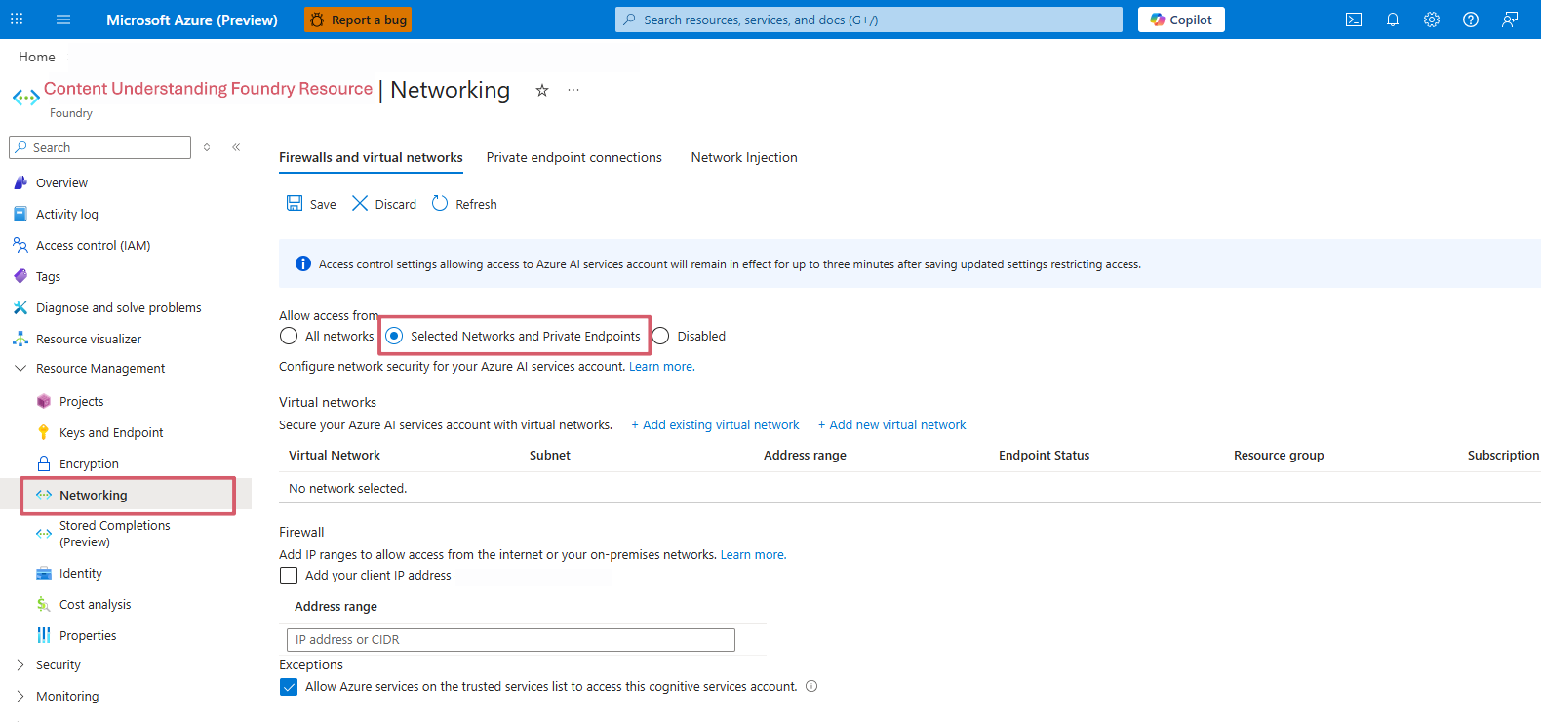The image size is (1541, 722).
Task: Select the All networks radio option
Action: point(289,336)
